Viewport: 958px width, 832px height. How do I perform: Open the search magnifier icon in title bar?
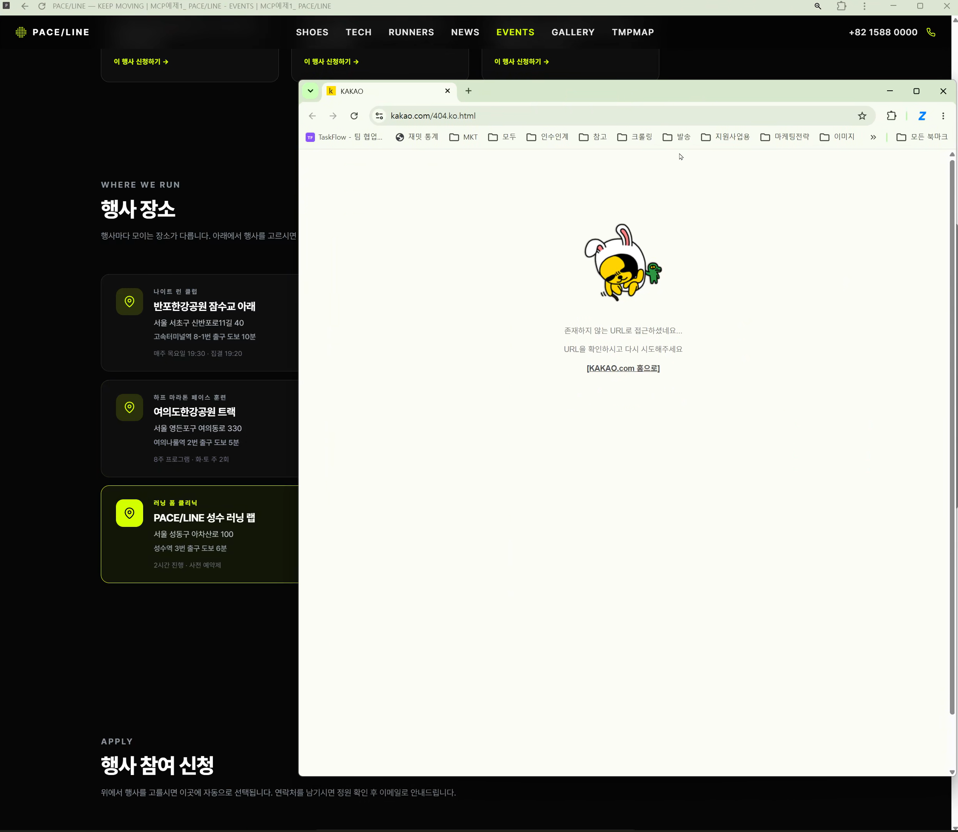click(x=818, y=6)
